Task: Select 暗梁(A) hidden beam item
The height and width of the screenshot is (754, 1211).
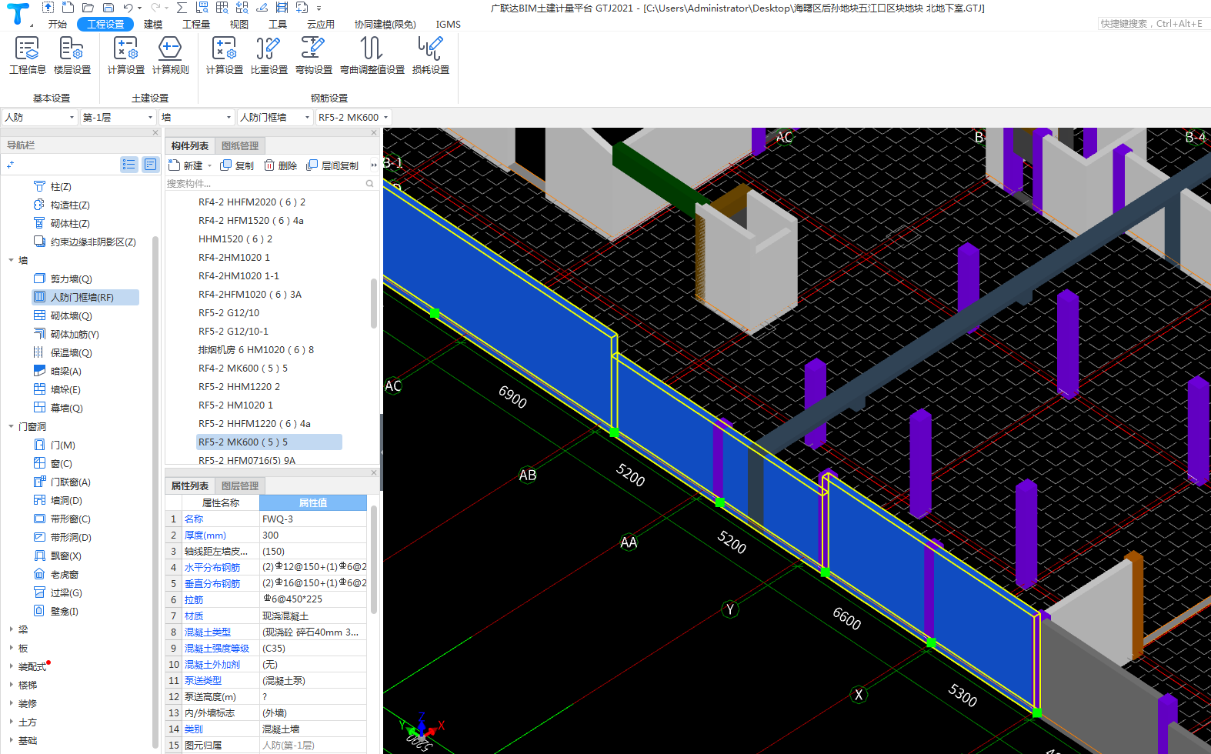Action: point(65,371)
